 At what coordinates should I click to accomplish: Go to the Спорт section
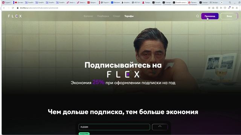(117, 16)
